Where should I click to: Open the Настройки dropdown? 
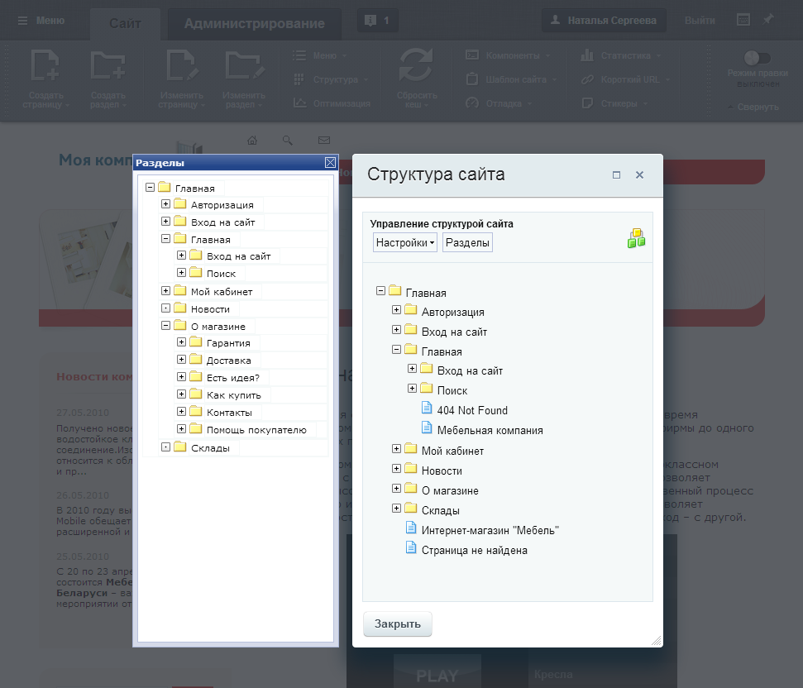405,242
